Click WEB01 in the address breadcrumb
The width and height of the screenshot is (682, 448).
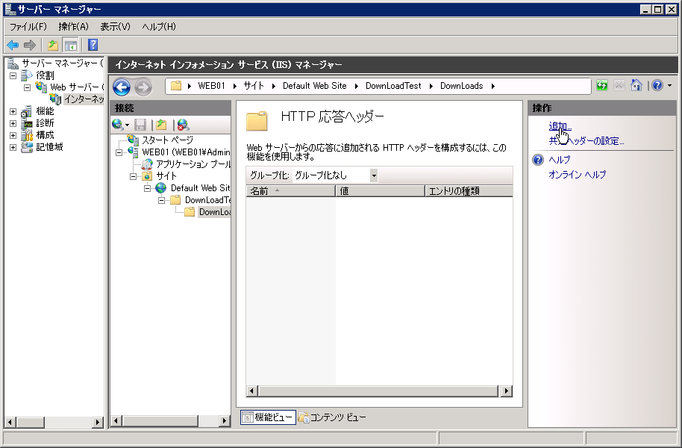click(211, 86)
